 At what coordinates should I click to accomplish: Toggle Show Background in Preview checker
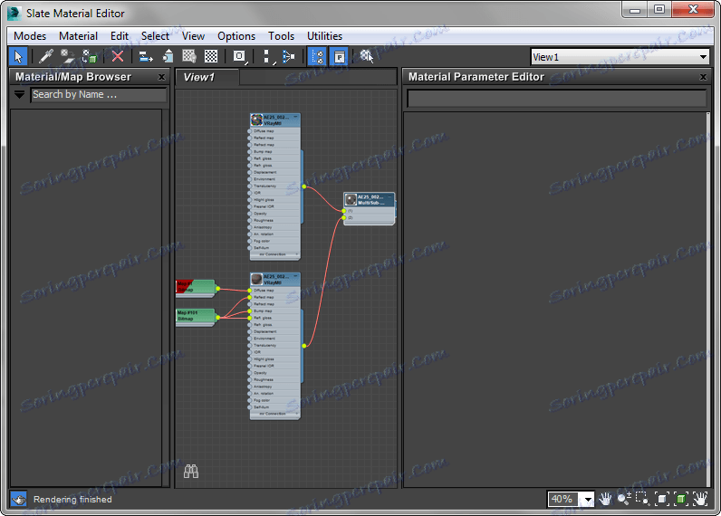pos(211,56)
